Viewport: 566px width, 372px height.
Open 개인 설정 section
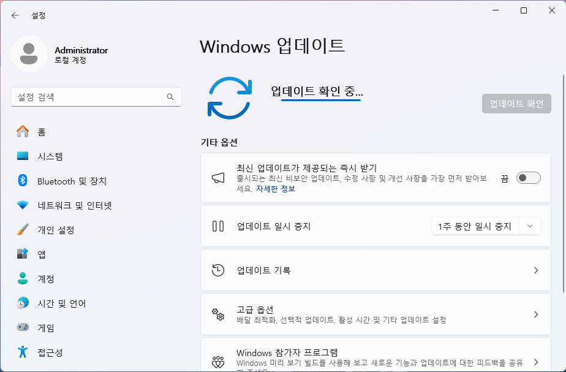tap(96, 230)
